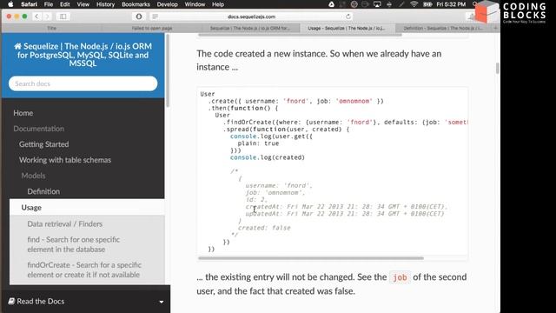Switch to 'Usage - Sequelize' tab
556x313 pixels.
coord(347,28)
